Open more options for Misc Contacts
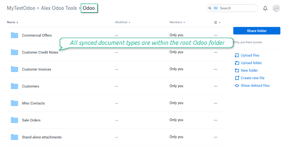Screen dimensions: 286x165 click(215, 103)
